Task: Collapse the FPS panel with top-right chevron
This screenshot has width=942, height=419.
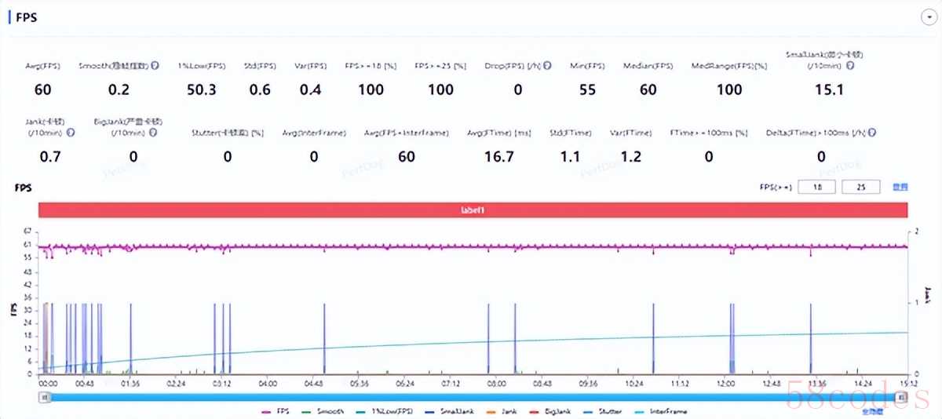Action: (x=927, y=17)
